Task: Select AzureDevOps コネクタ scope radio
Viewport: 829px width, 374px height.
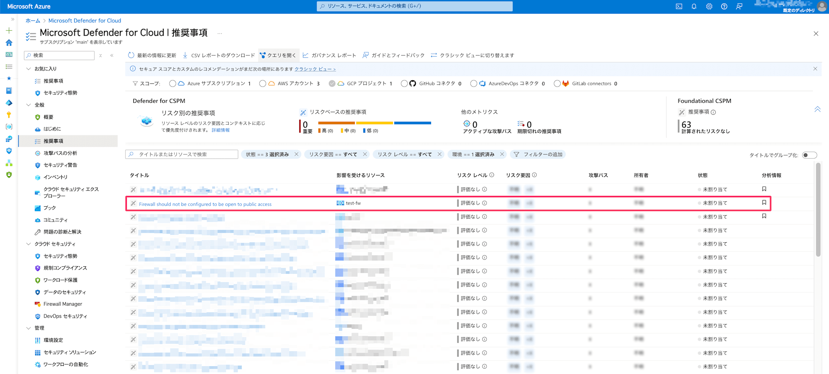Action: (x=474, y=83)
